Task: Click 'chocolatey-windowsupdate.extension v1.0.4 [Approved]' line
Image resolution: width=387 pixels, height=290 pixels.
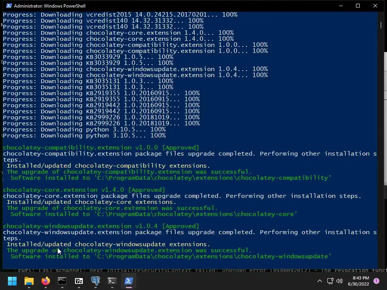Action: pyautogui.click(x=101, y=226)
